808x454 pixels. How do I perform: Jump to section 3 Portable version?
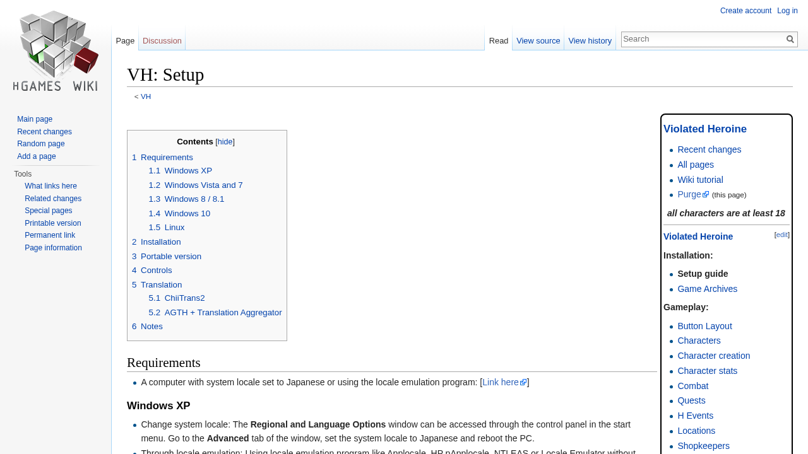(167, 257)
